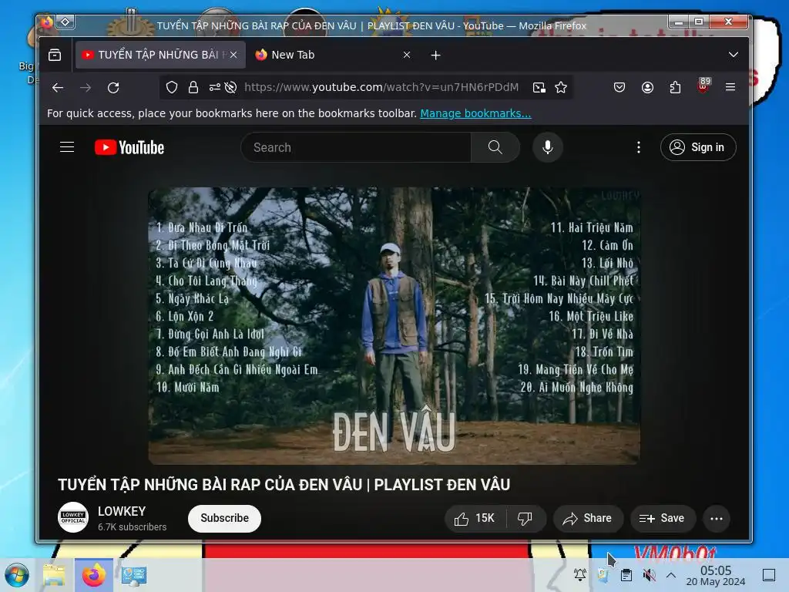Viewport: 789px width, 592px height.
Task: Open the clipboard tray icon
Action: coord(626,575)
